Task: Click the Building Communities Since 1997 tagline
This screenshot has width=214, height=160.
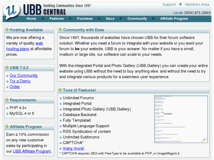Action: click(x=67, y=6)
